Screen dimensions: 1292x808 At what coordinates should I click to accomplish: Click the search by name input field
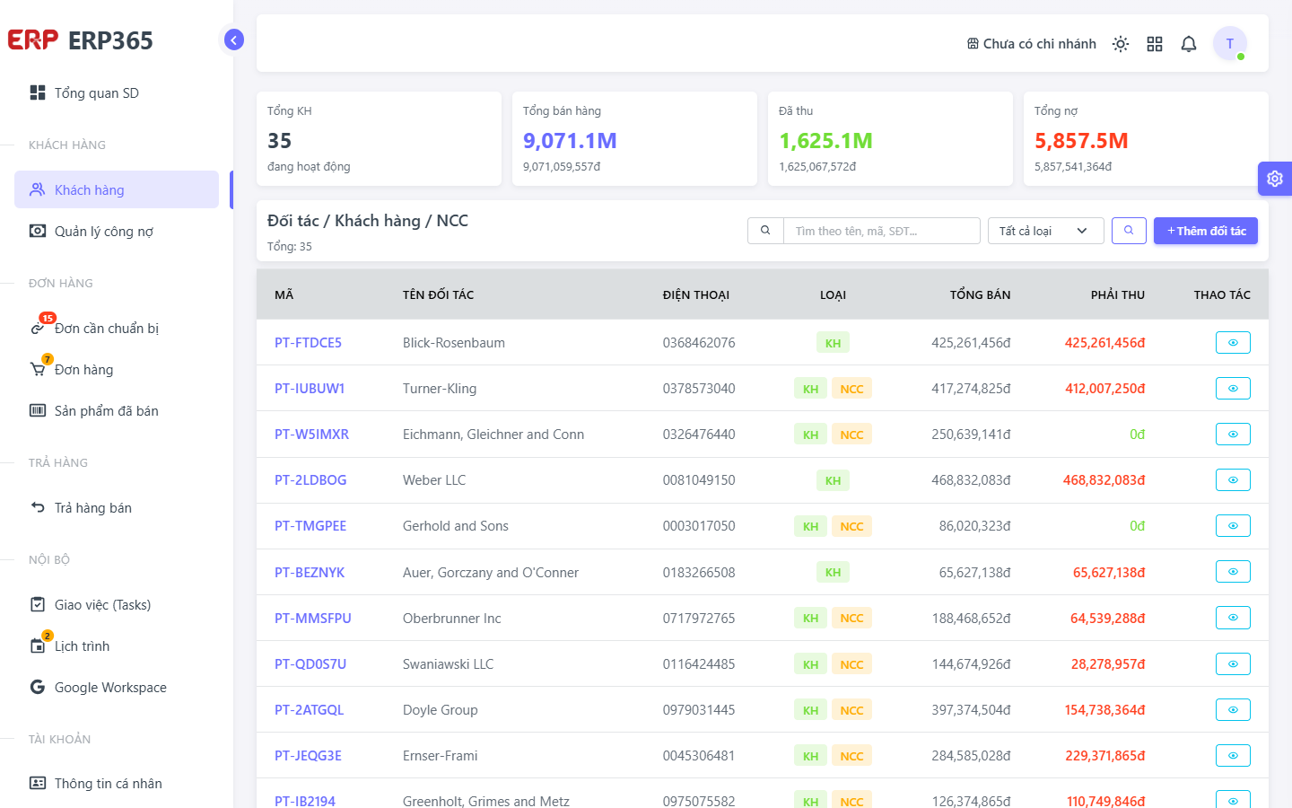point(882,231)
